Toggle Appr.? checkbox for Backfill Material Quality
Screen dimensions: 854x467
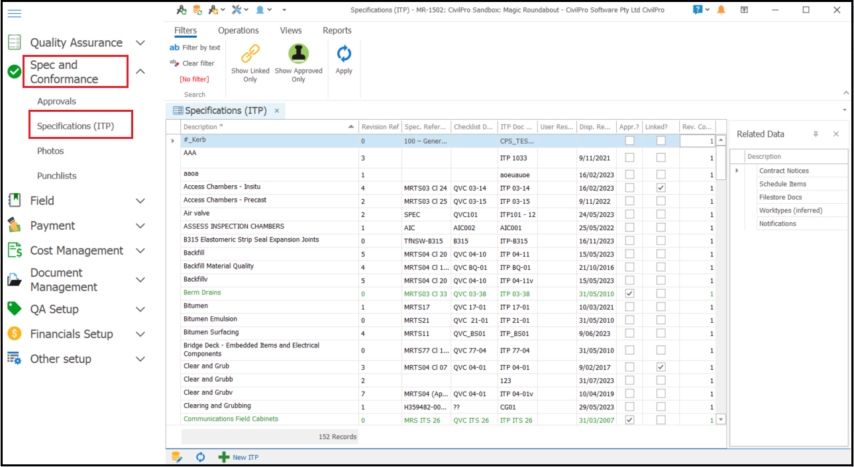pyautogui.click(x=629, y=267)
